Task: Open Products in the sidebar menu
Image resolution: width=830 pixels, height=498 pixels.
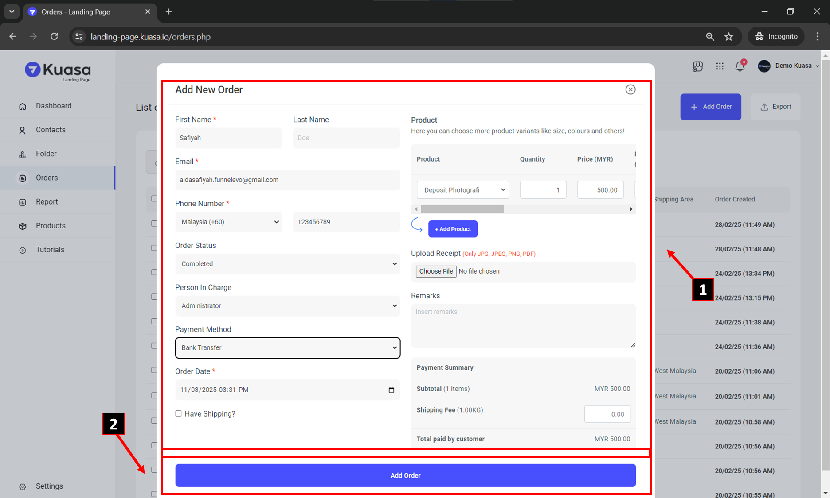Action: coord(51,226)
